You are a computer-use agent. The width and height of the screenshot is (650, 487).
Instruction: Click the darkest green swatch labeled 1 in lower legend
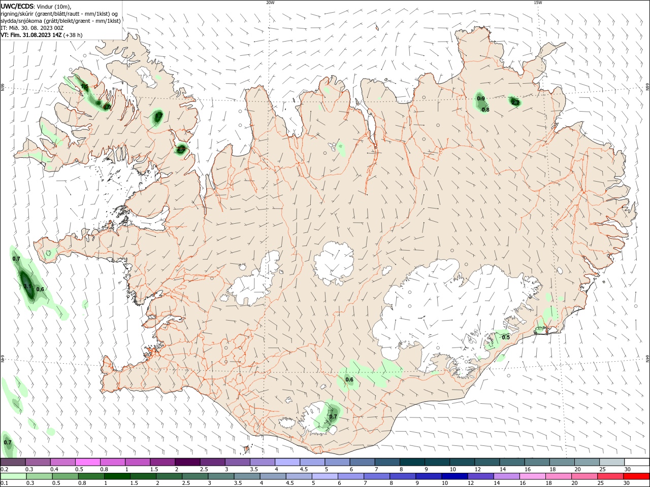(x=118, y=476)
